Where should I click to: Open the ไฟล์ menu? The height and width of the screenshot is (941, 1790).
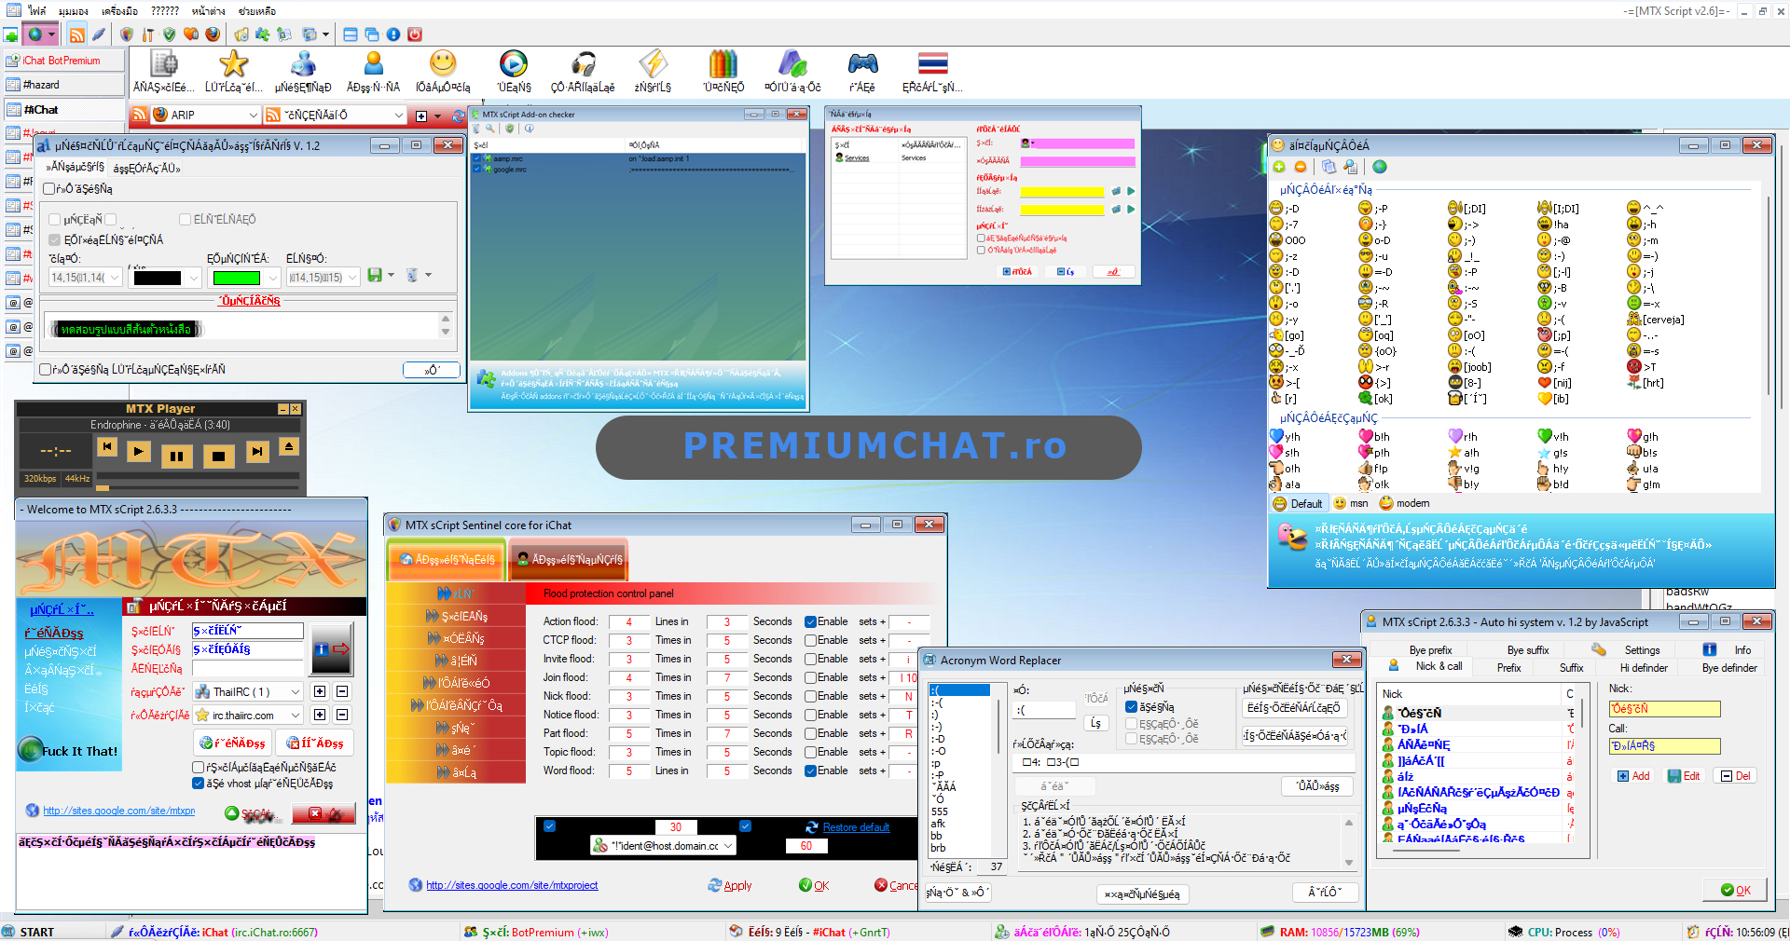pyautogui.click(x=36, y=11)
